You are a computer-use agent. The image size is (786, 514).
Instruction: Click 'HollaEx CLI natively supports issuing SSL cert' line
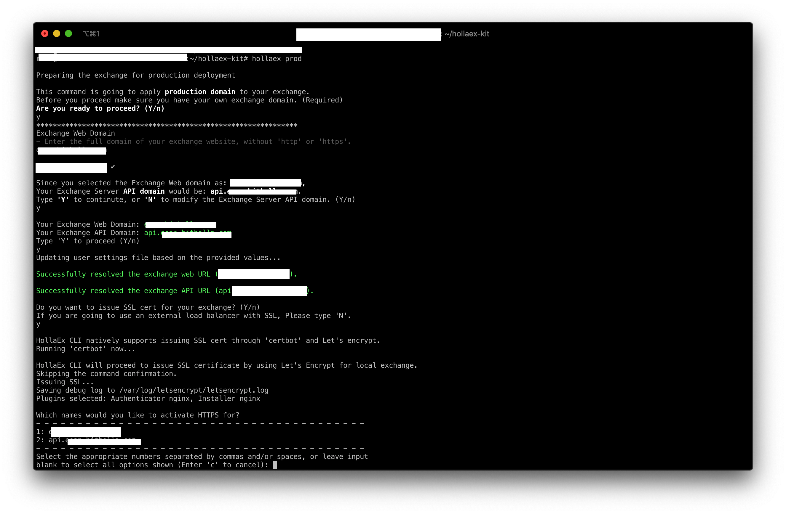[x=208, y=340]
